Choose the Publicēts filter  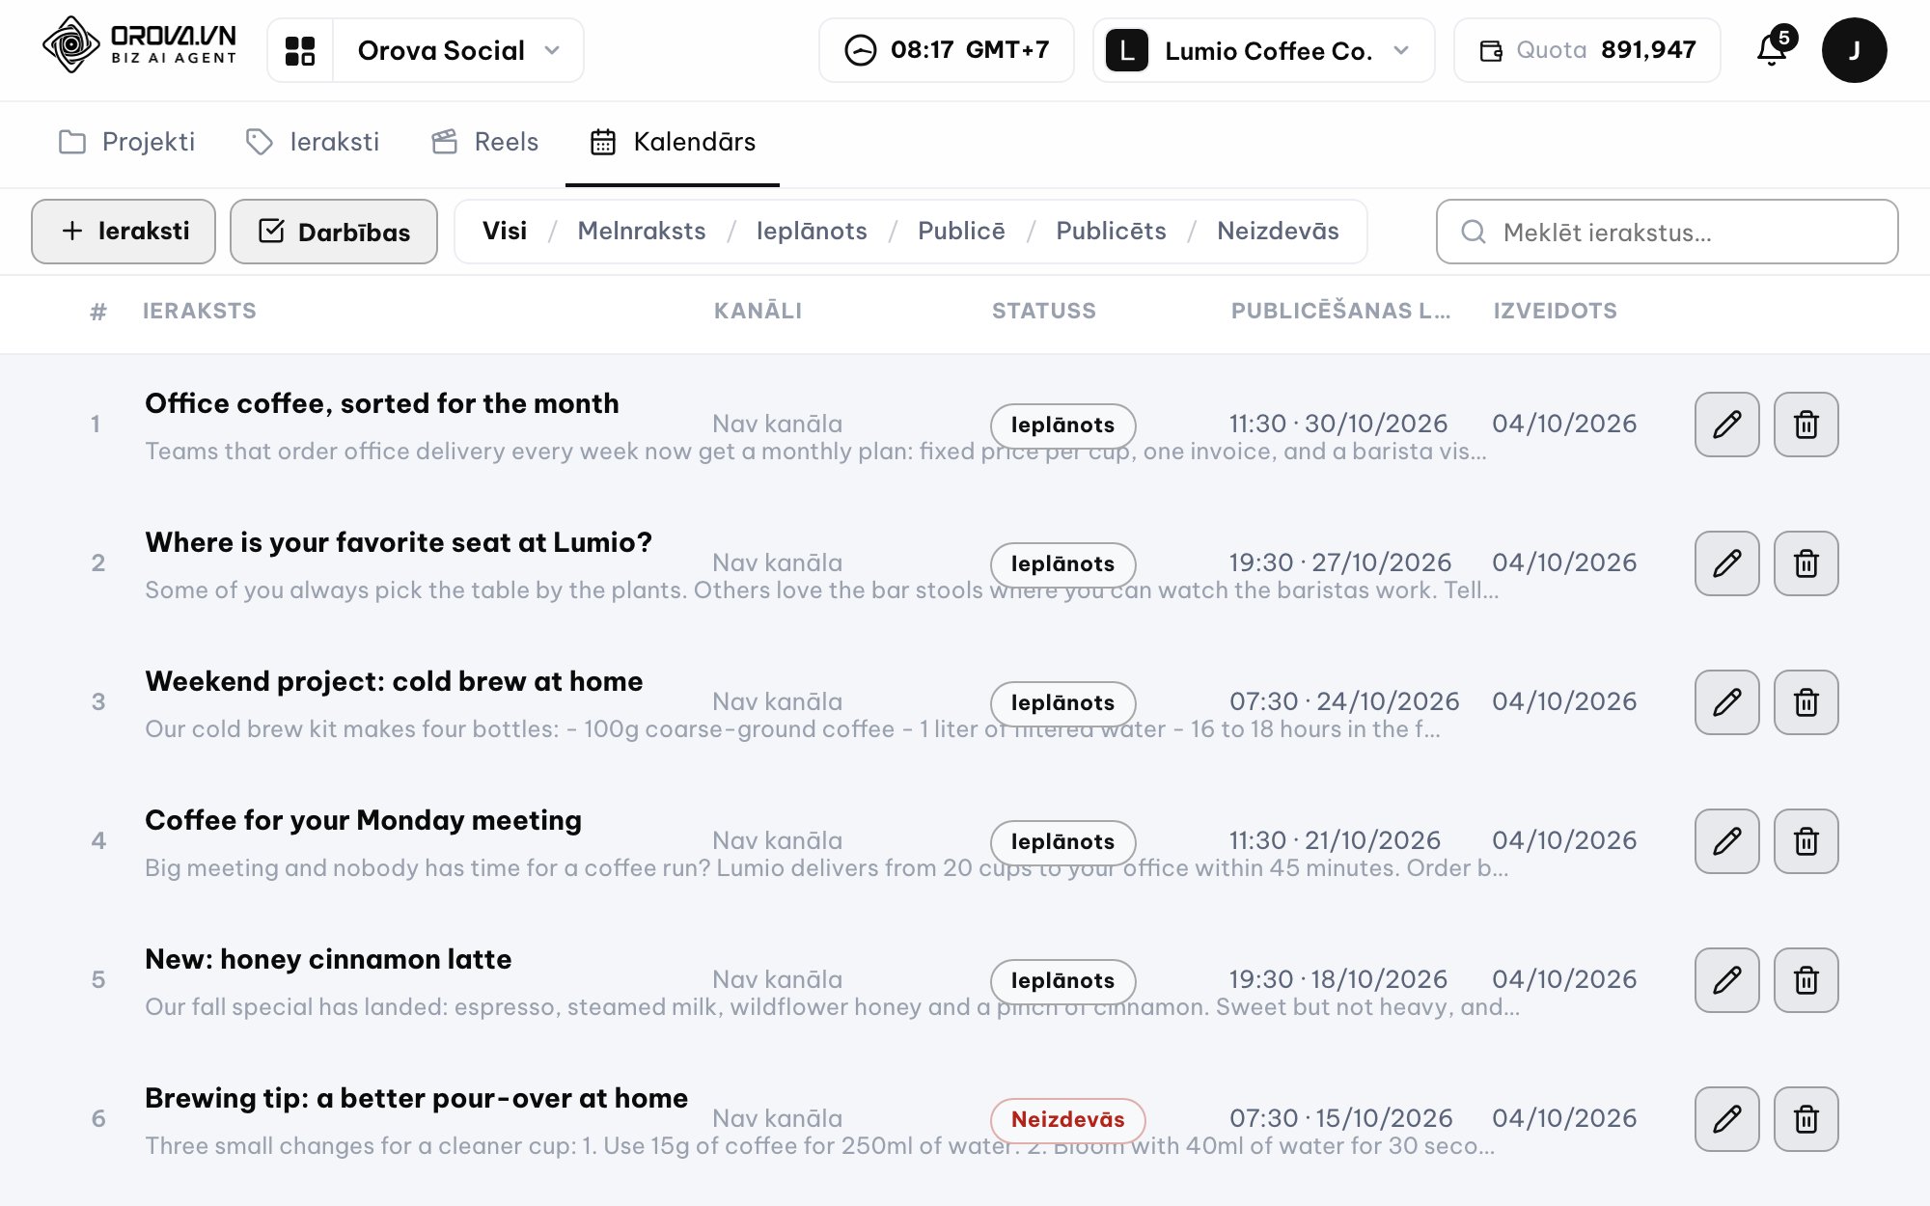click(x=1111, y=232)
